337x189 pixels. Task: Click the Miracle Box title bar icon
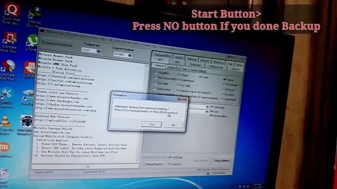point(42,31)
